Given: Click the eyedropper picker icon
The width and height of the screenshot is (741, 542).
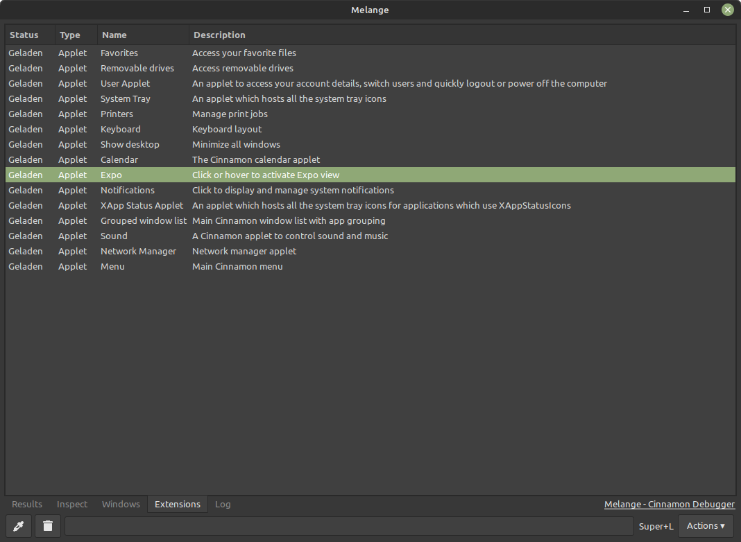Looking at the screenshot, I should point(19,526).
